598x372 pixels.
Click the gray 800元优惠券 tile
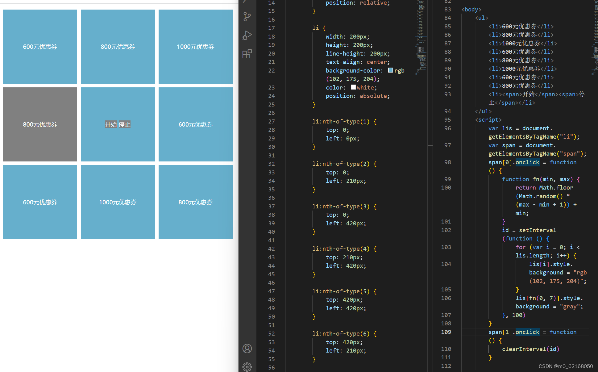click(x=40, y=124)
